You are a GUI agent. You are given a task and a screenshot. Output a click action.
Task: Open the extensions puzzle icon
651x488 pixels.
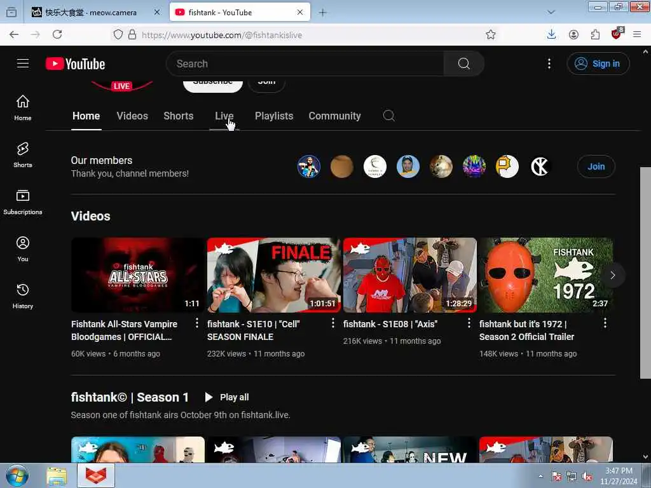pos(595,35)
